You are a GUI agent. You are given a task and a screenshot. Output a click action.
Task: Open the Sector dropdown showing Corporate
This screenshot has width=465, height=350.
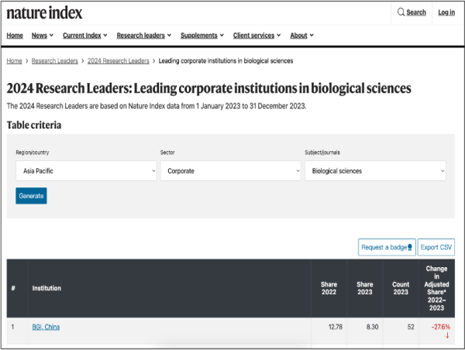[x=231, y=170]
